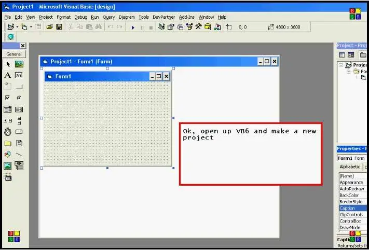Save the project with floppy icon
Viewport: 369px width, 250px height.
click(59, 27)
